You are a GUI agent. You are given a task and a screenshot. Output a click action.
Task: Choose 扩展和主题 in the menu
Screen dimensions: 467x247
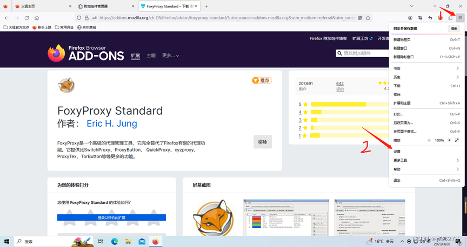click(426, 103)
